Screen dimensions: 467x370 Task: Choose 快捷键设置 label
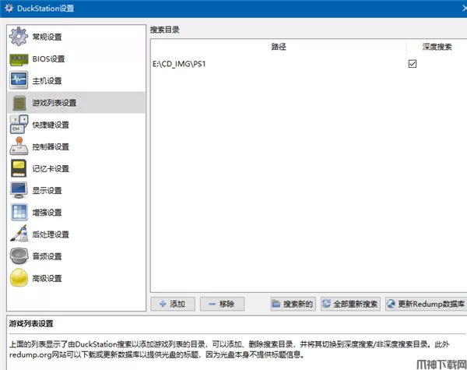pyautogui.click(x=51, y=125)
